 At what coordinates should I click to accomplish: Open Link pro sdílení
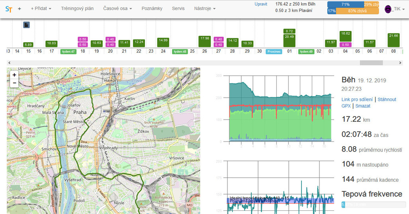pyautogui.click(x=357, y=99)
